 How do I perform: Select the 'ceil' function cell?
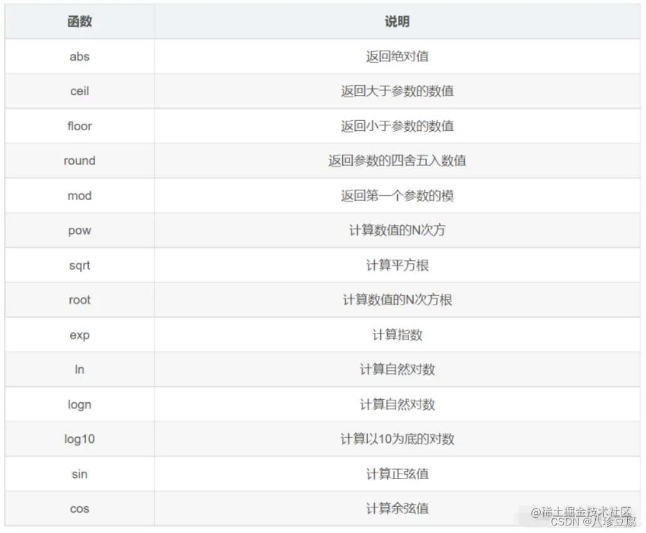pos(80,91)
